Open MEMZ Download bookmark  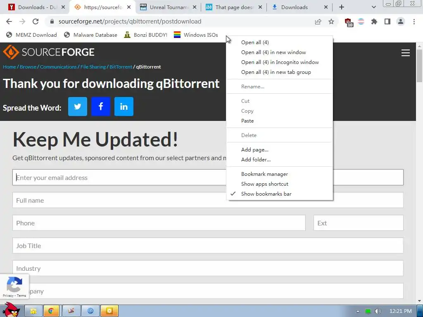pos(31,35)
